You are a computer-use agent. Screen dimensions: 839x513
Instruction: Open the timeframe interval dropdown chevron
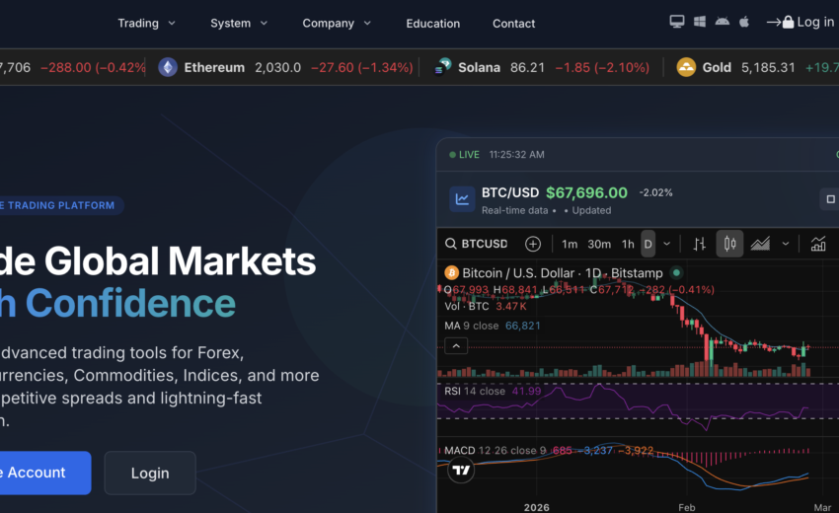pos(666,244)
